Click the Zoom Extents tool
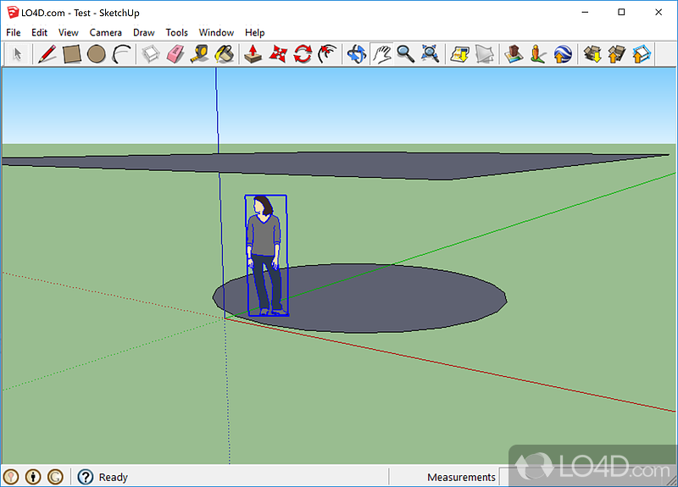This screenshot has height=487, width=678. [431, 54]
